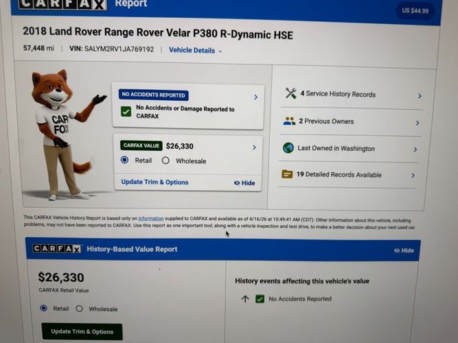The width and height of the screenshot is (458, 343).
Task: Open No Accidents Reported chevron arrow
Action: (255, 97)
